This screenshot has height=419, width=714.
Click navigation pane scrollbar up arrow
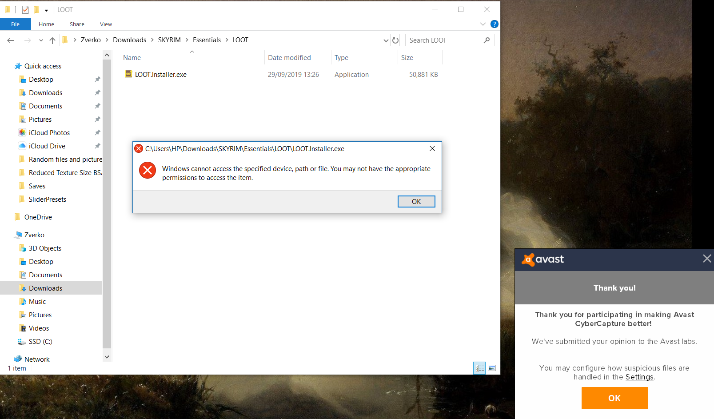click(x=107, y=55)
